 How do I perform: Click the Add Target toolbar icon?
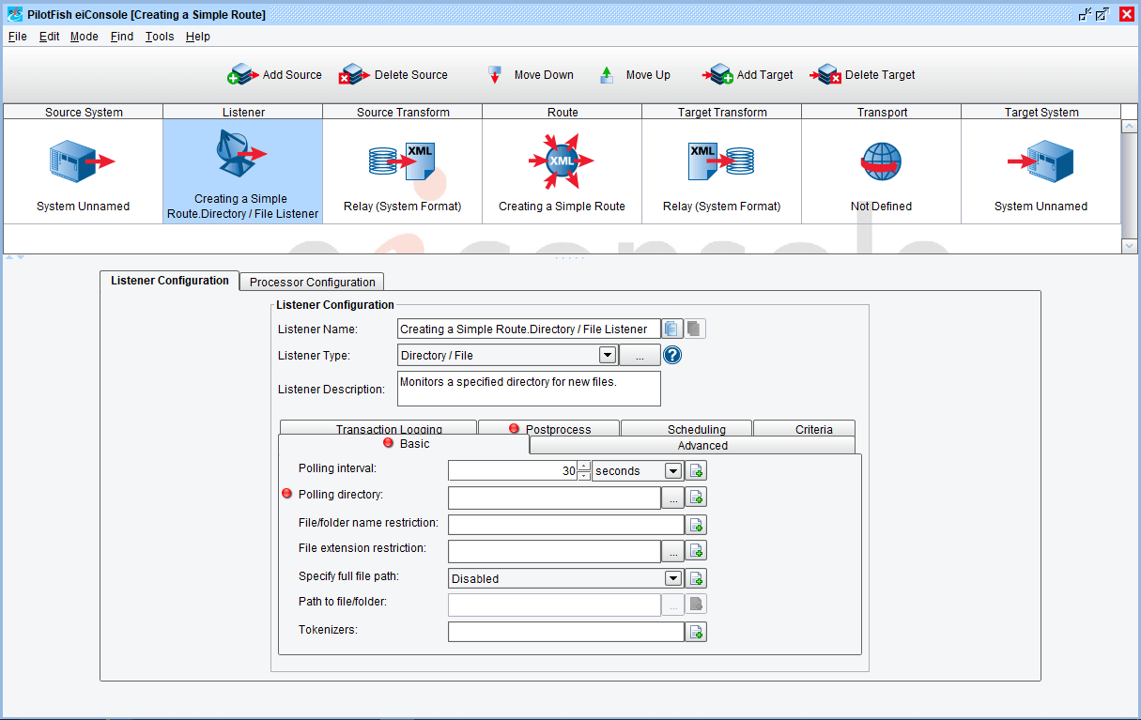719,75
